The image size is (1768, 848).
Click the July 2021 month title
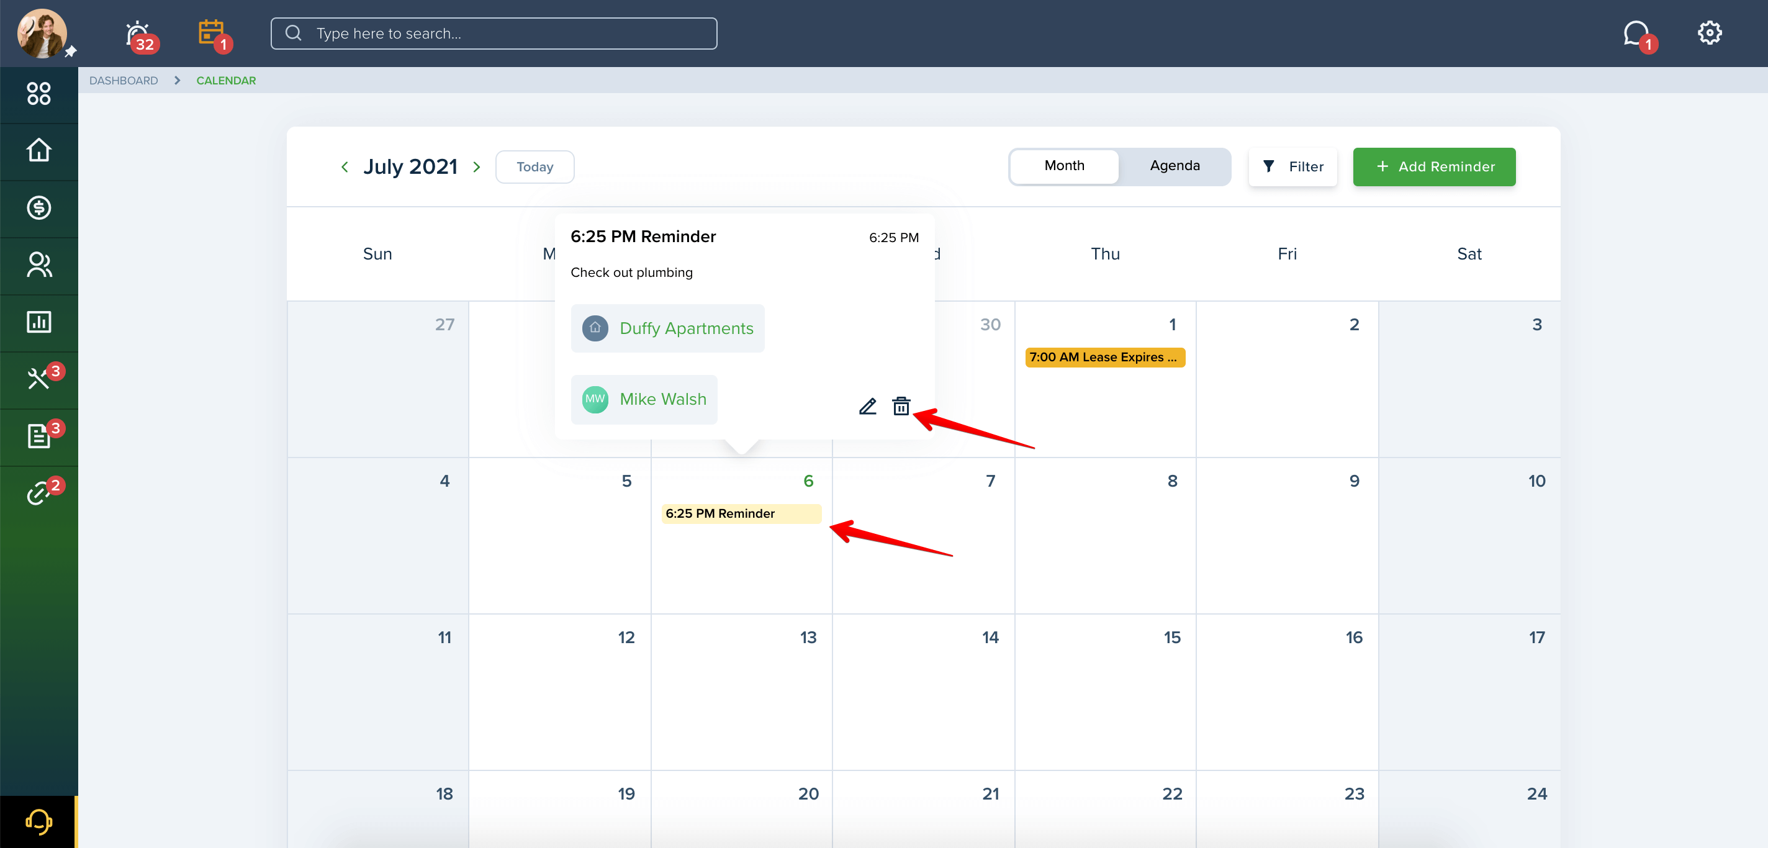(410, 167)
